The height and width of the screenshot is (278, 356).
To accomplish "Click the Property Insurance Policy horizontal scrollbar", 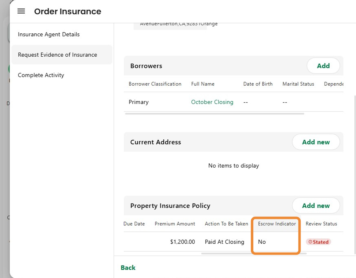I will 254,254.
